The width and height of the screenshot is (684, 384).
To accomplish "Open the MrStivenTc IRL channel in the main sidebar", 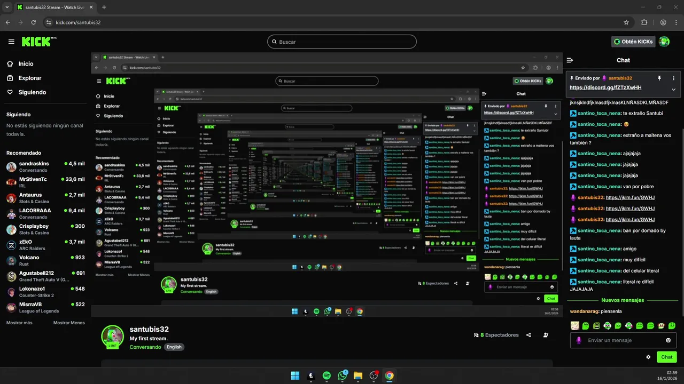I will coord(45,182).
